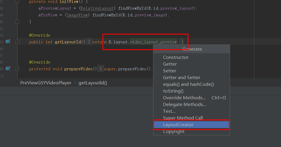Click getLayoutId() breadcrumb item
Image resolution: width=281 pixels, height=147 pixels.
click(x=93, y=83)
